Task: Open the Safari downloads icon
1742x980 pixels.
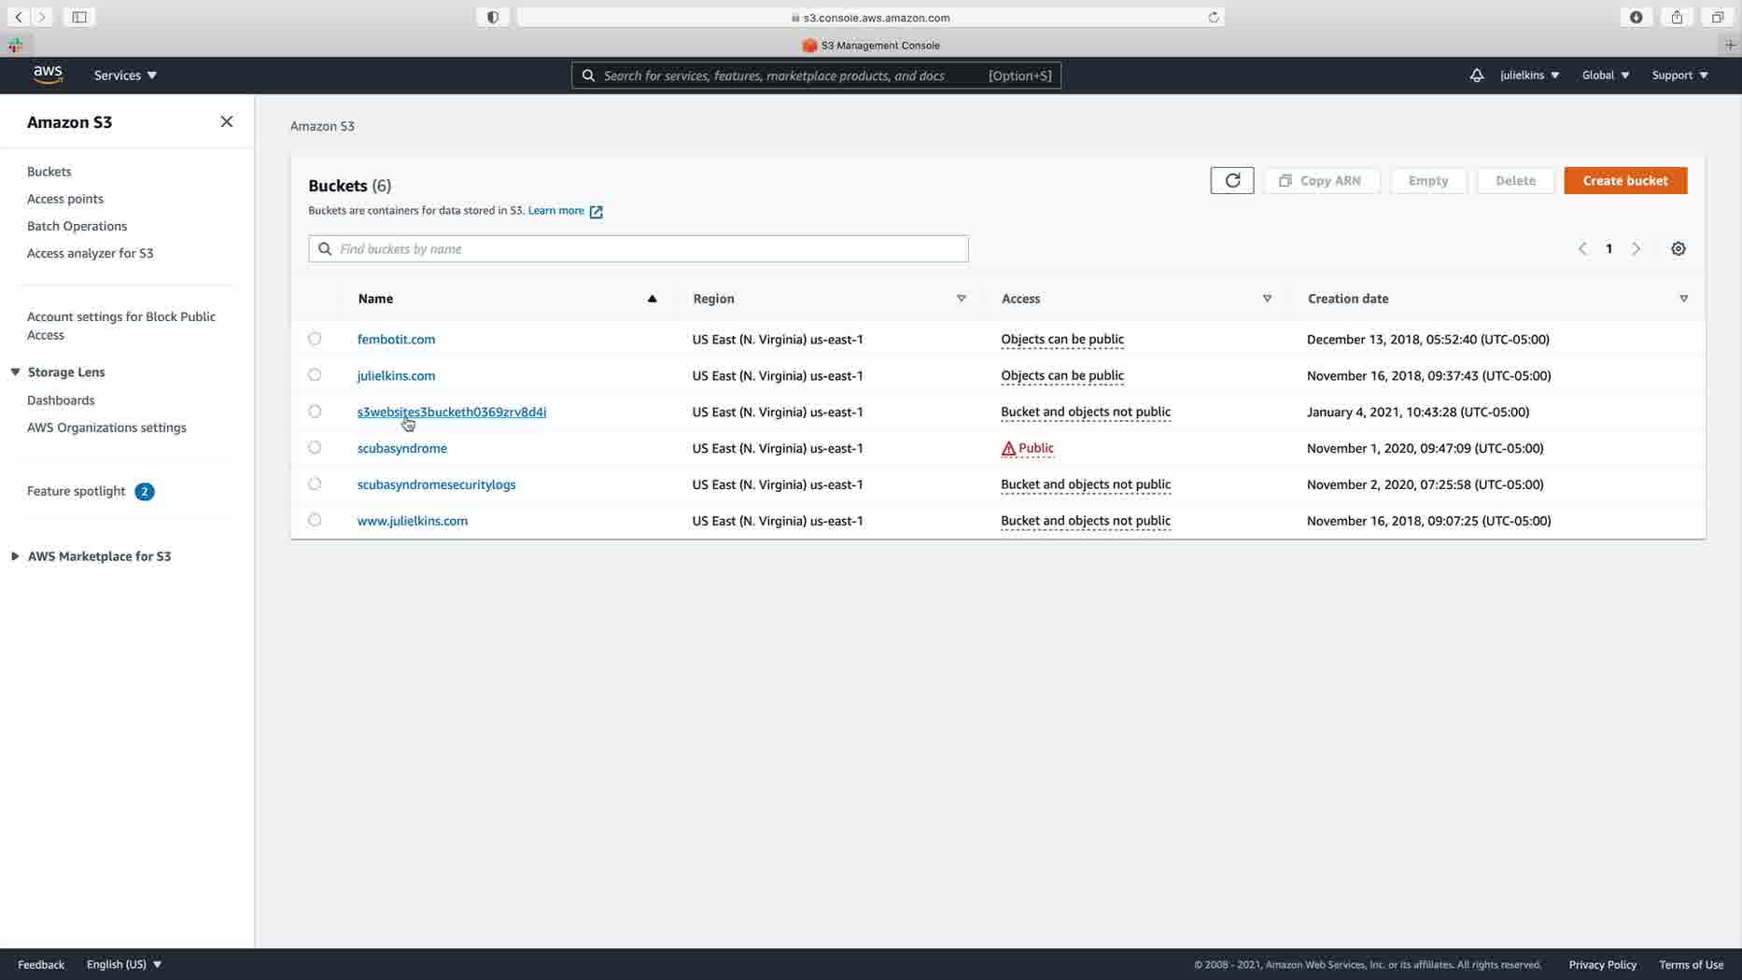Action: click(1637, 17)
